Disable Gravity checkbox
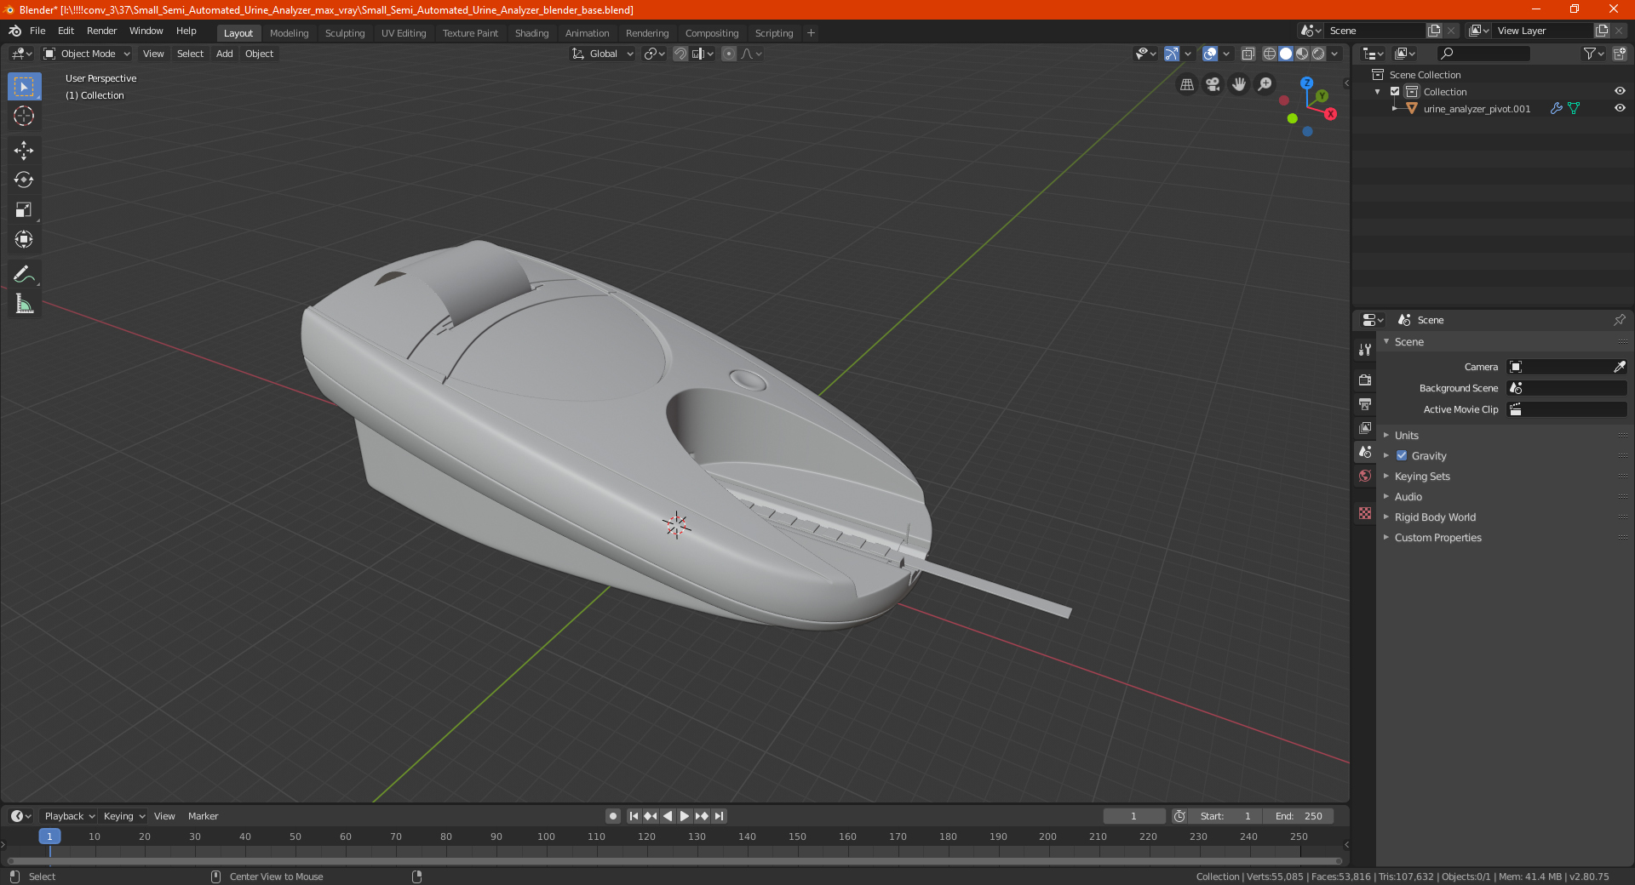1635x885 pixels. tap(1402, 456)
